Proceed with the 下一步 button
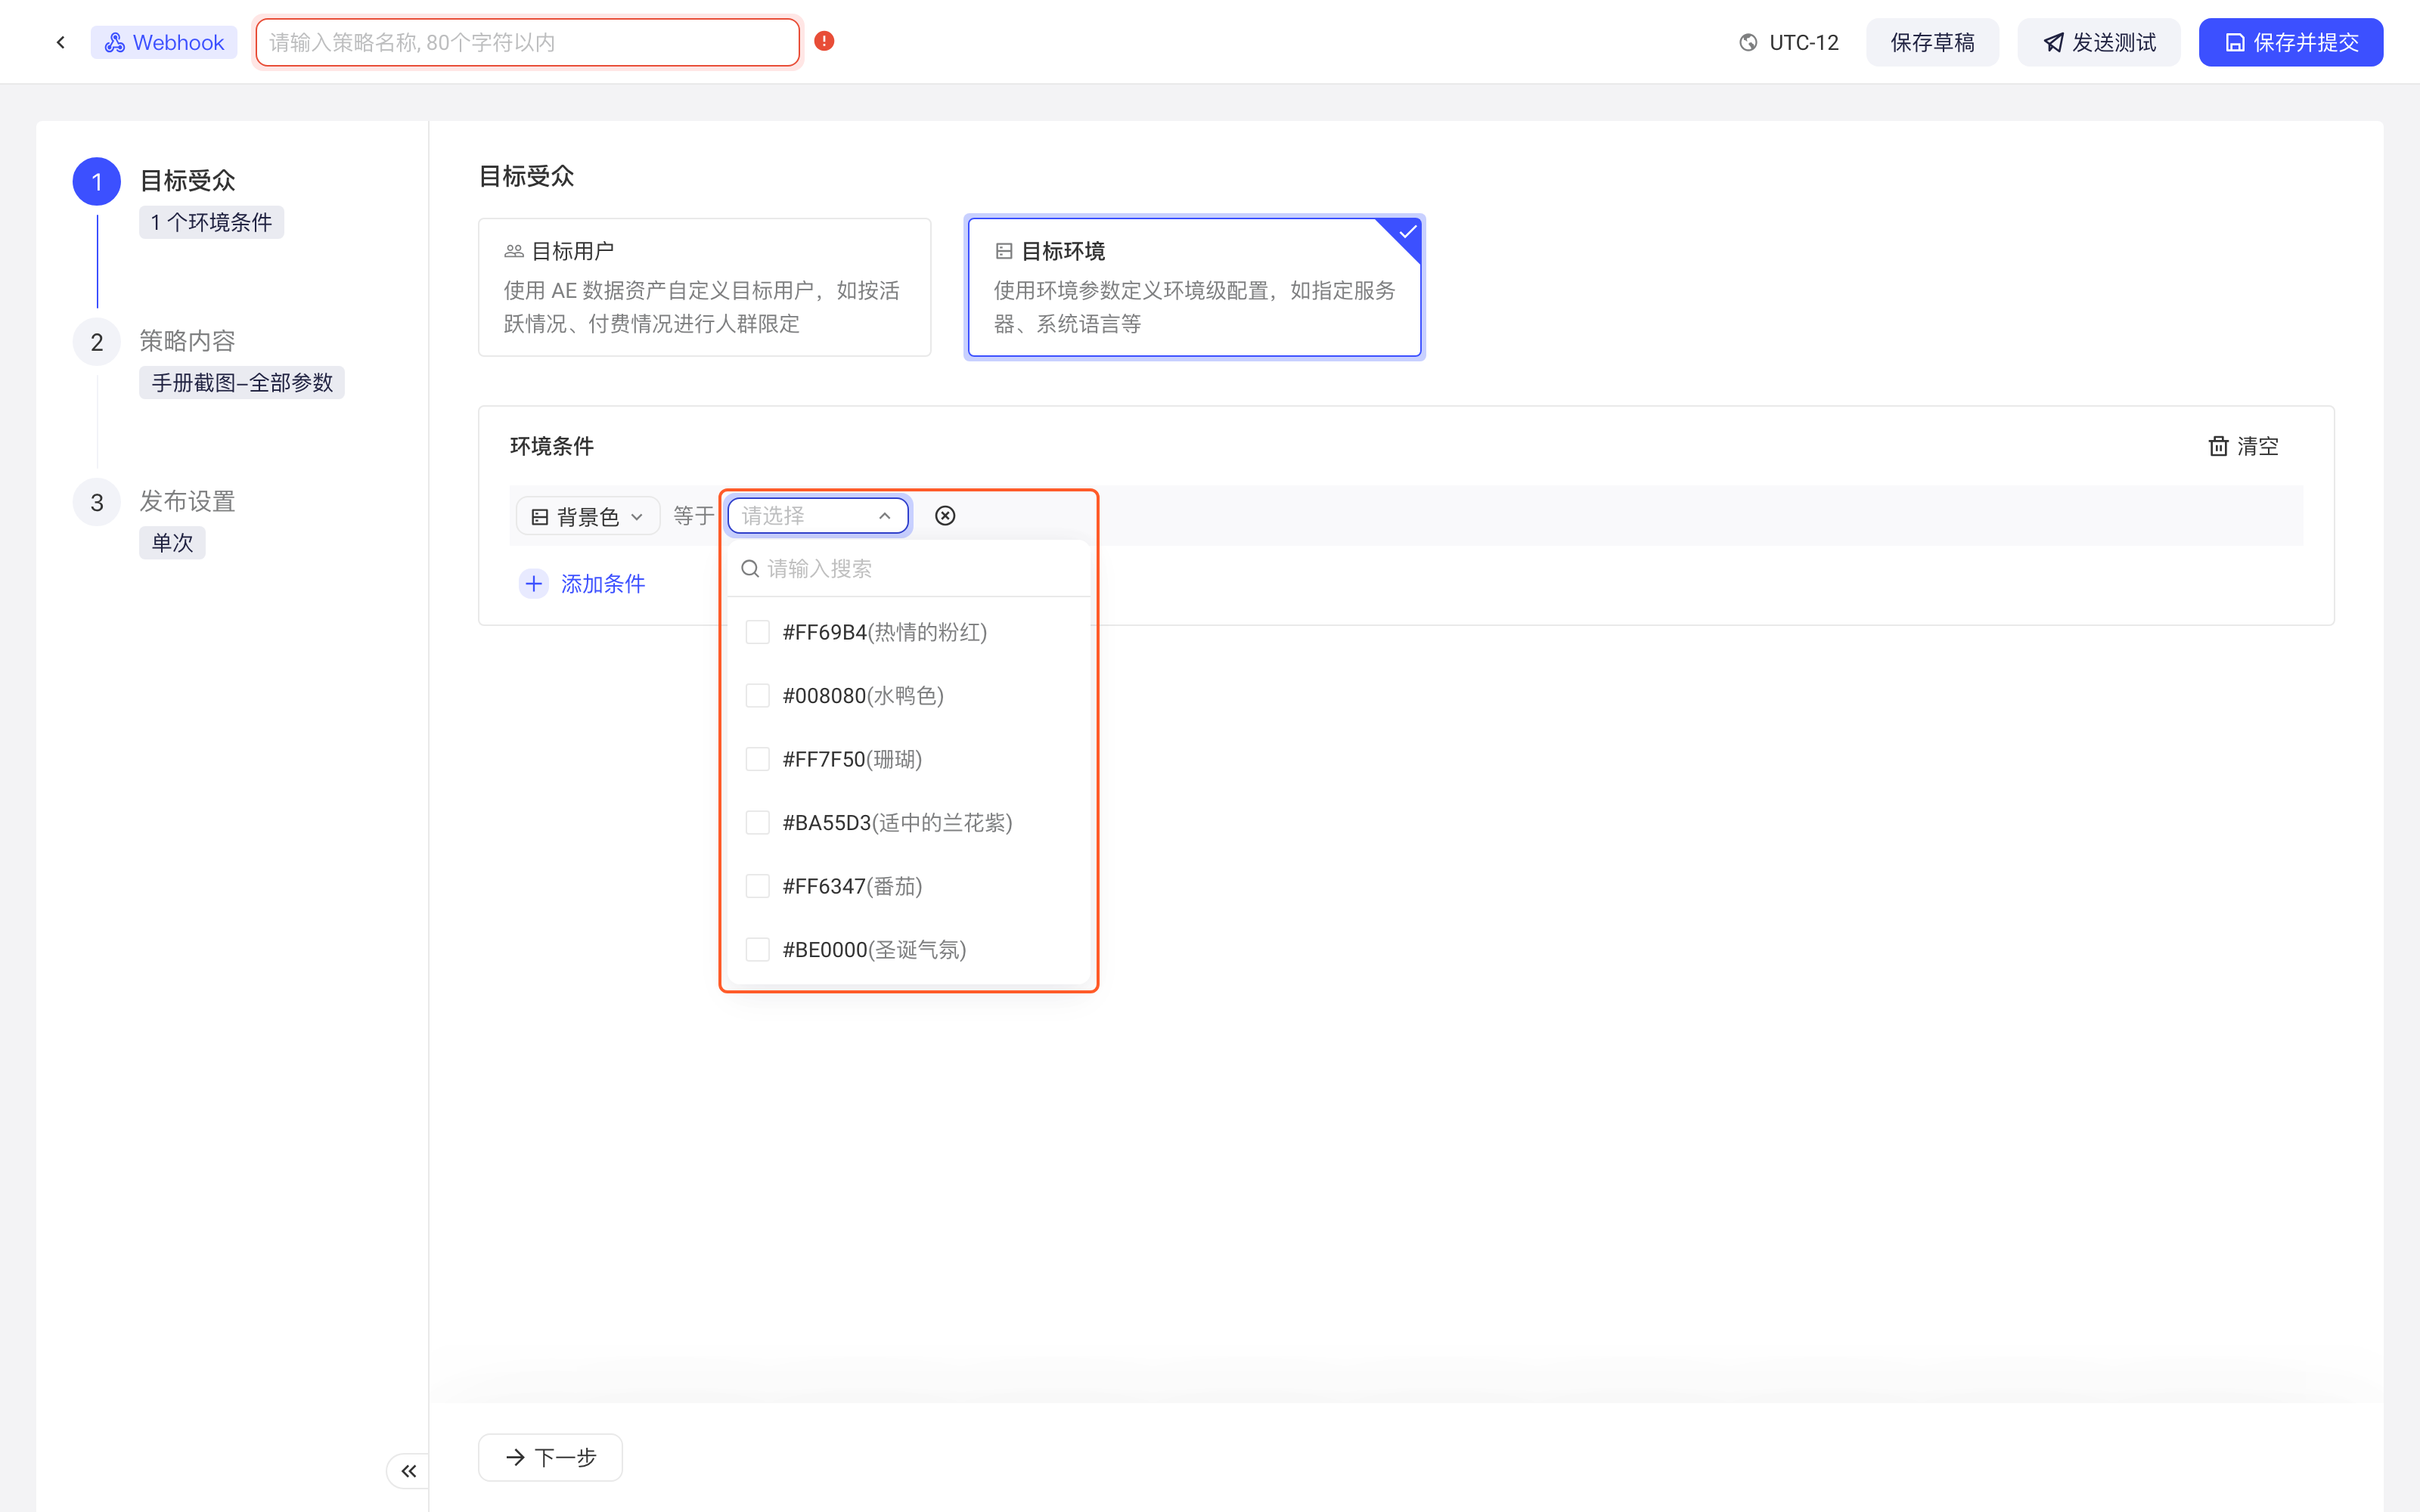The image size is (2420, 1512). pyautogui.click(x=550, y=1457)
